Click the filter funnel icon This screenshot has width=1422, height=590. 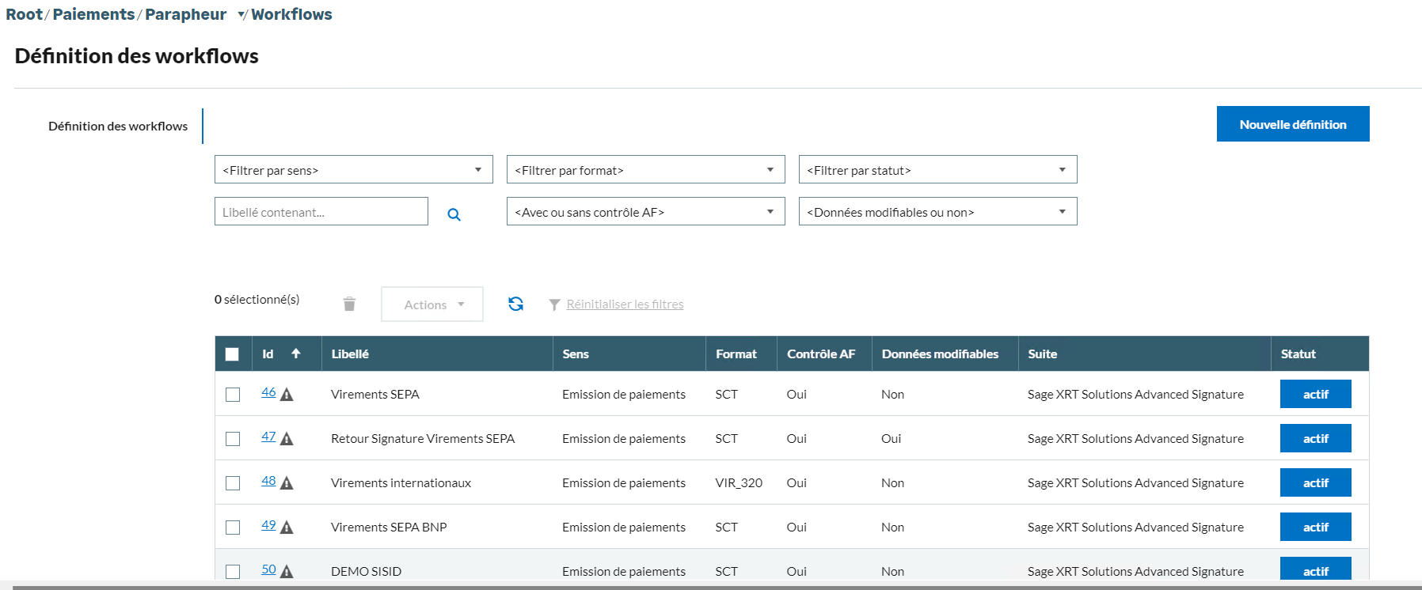click(x=554, y=304)
